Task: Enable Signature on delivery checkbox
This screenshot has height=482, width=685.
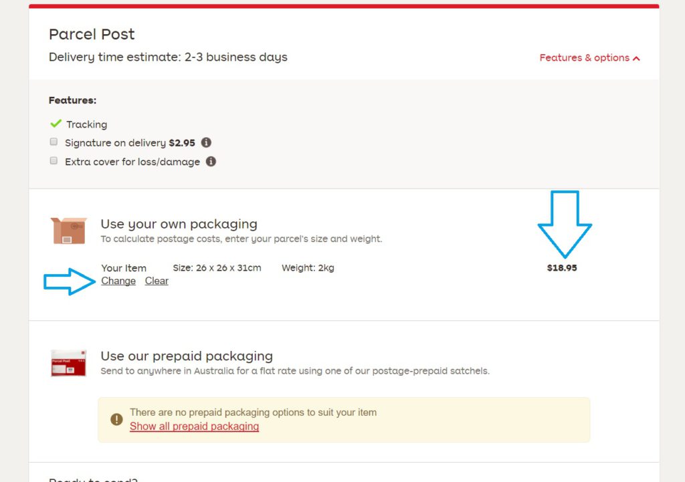Action: 54,142
